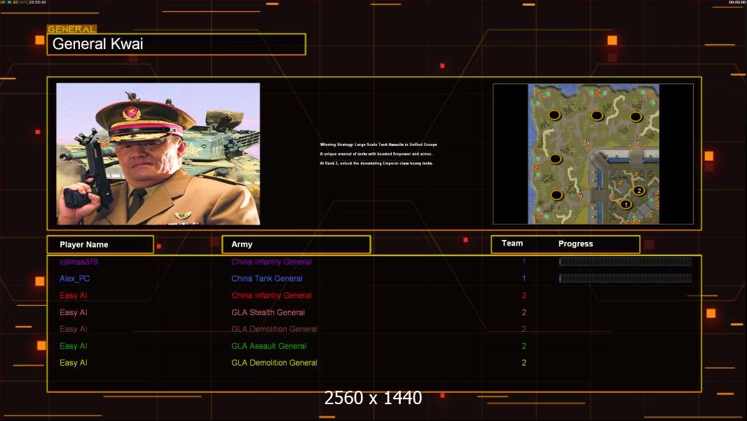Click the General Kwai portrait image

click(158, 154)
